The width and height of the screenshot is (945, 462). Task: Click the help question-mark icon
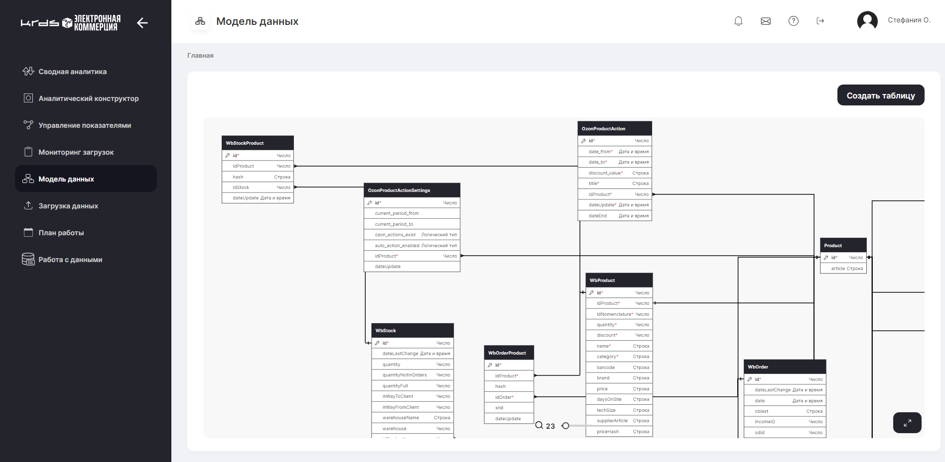[793, 21]
